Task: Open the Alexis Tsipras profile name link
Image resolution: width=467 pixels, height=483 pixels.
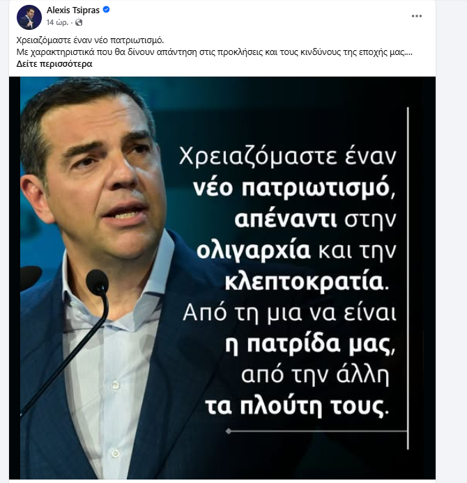Action: click(x=73, y=10)
